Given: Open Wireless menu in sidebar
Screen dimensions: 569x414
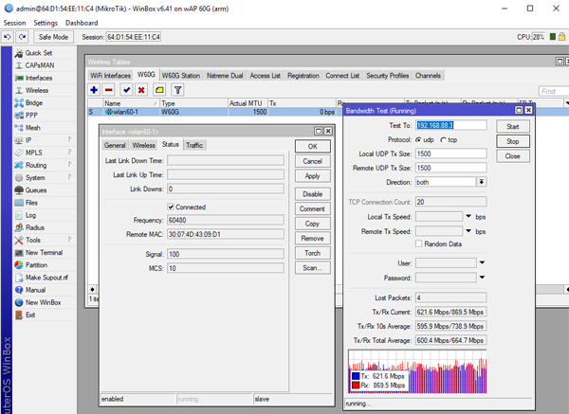Looking at the screenshot, I should [37, 90].
